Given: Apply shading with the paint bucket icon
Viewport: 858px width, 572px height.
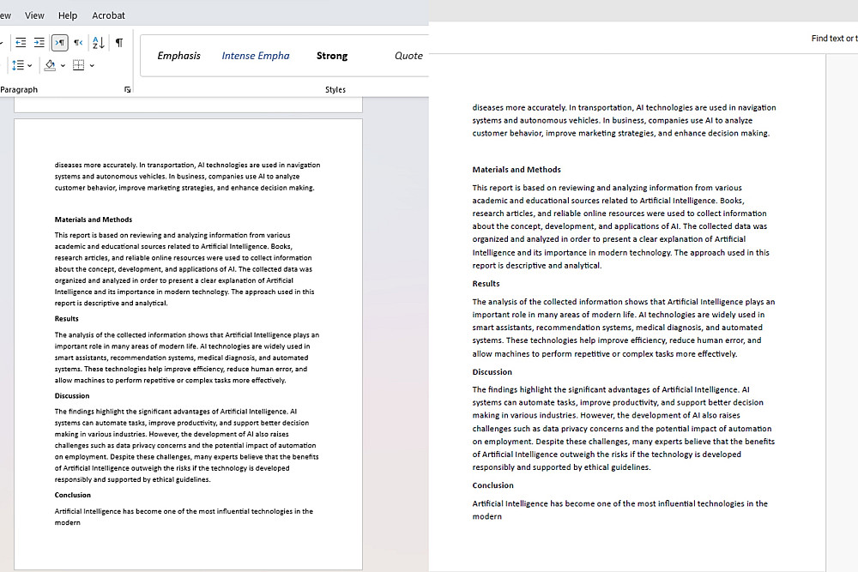Looking at the screenshot, I should click(x=50, y=65).
